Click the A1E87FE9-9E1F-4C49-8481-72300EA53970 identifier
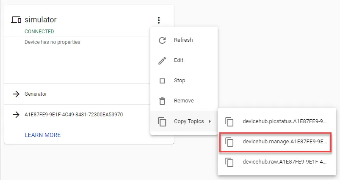 pos(74,115)
